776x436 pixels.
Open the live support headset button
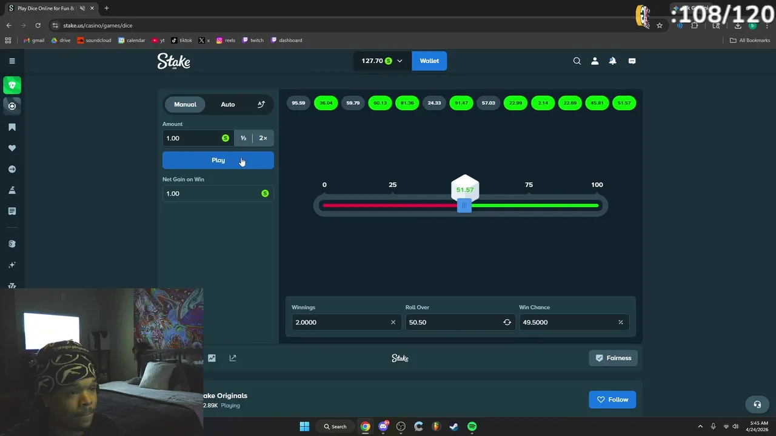pyautogui.click(x=757, y=404)
